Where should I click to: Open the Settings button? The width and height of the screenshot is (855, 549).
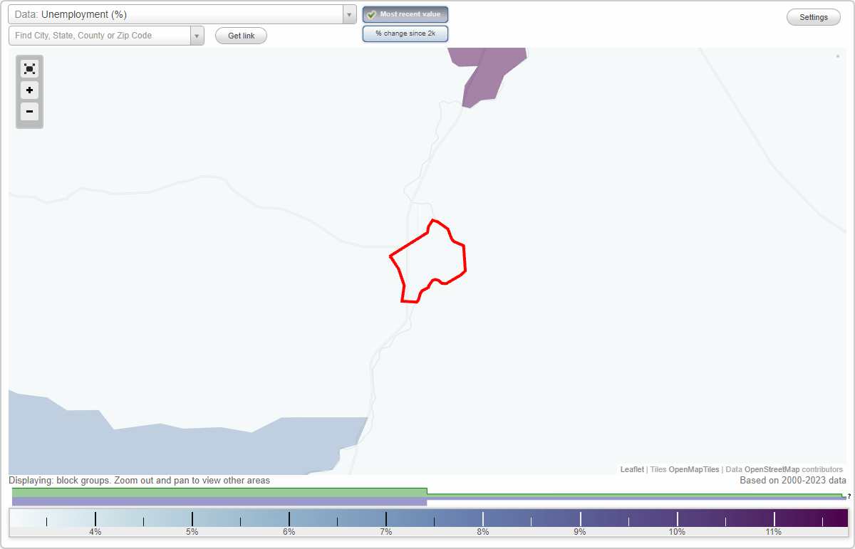814,17
